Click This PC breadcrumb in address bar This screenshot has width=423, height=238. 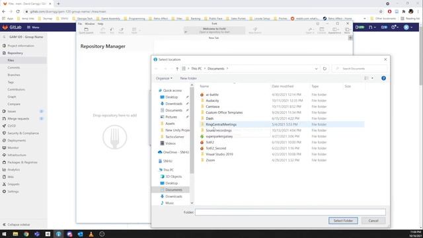click(x=196, y=69)
